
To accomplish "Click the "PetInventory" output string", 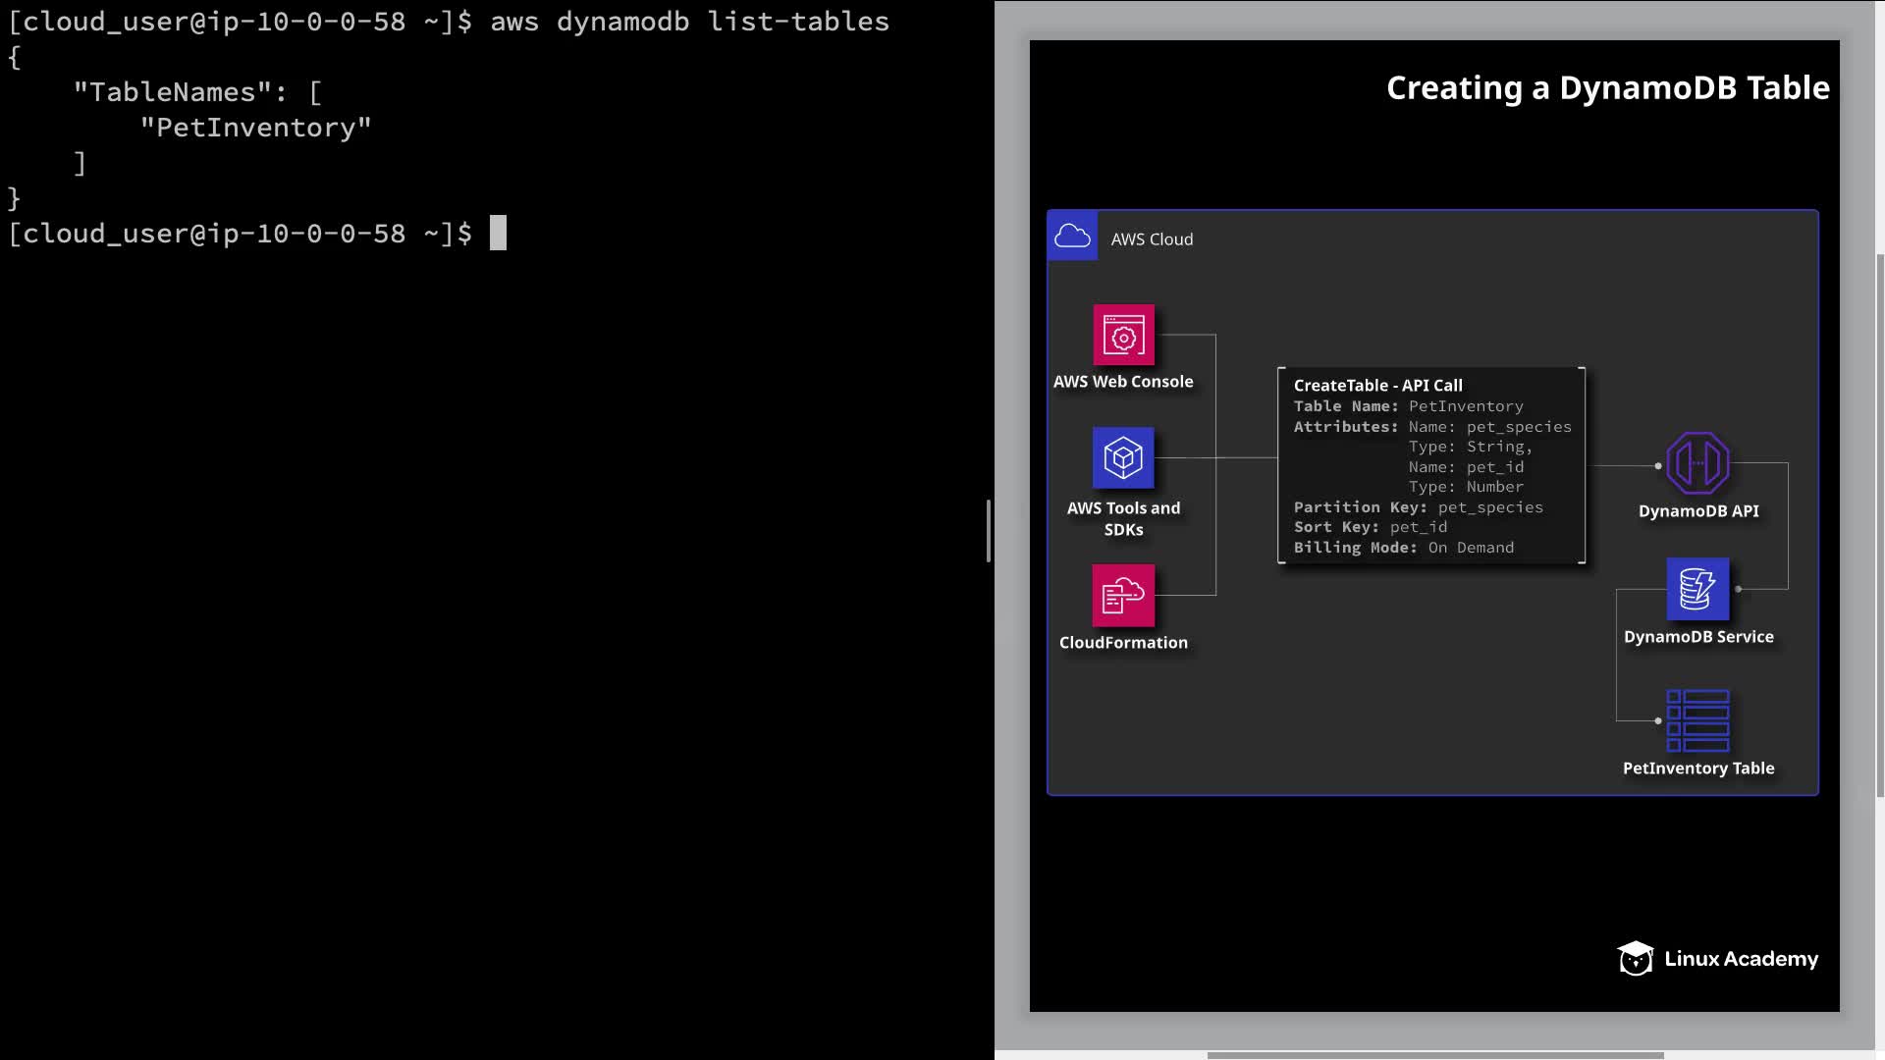I will (255, 128).
